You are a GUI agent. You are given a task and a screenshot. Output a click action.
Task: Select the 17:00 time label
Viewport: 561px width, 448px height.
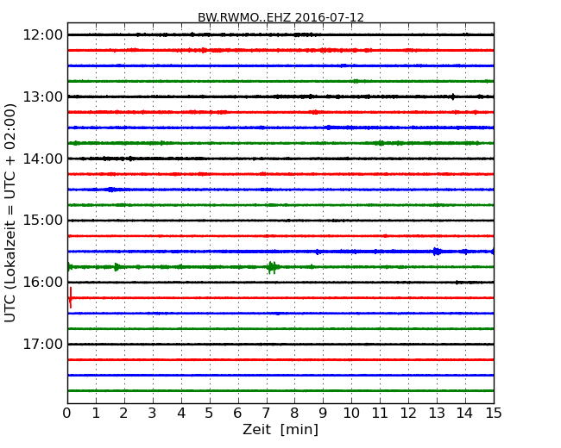coord(42,344)
